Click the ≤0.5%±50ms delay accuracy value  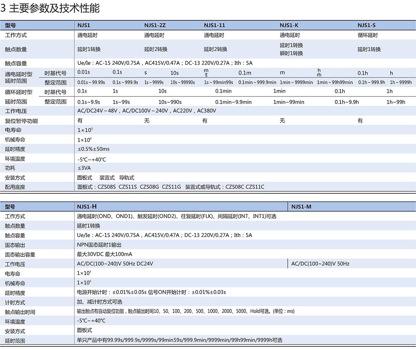pyautogui.click(x=93, y=149)
